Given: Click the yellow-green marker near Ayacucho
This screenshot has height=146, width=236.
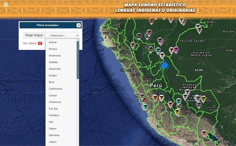Looking at the screenshot, I should (177, 112).
